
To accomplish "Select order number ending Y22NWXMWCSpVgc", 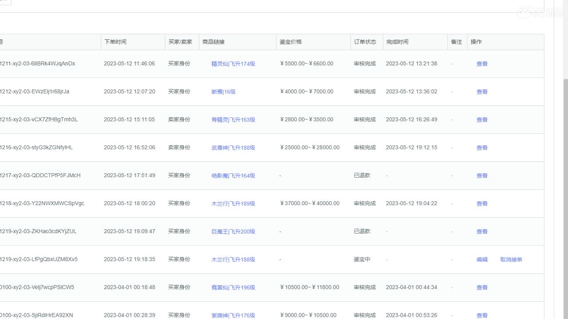I will [x=42, y=203].
